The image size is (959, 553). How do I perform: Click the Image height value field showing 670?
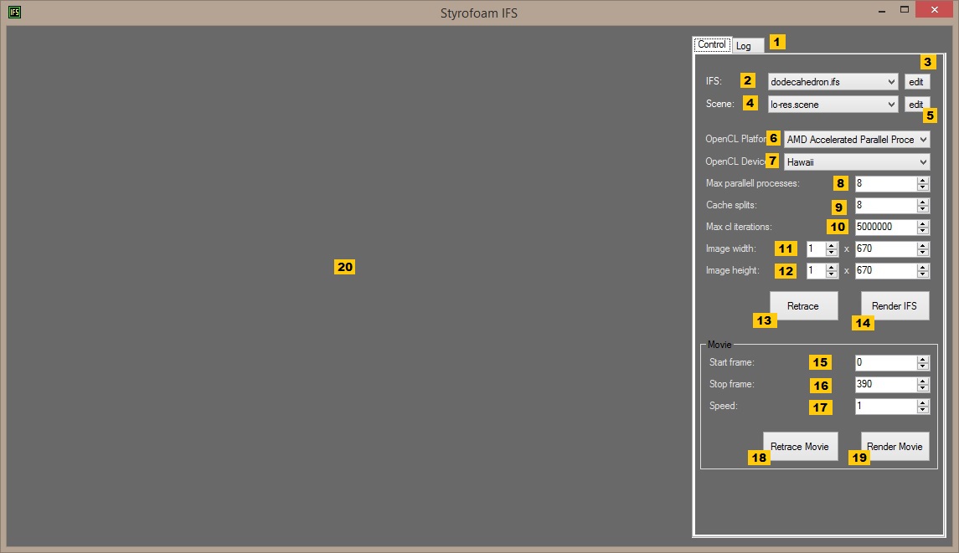[886, 271]
